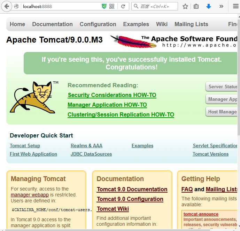Screen dimensions: 240x231
Task: Click the Developer Quick Start heading
Action: [x=41, y=136]
